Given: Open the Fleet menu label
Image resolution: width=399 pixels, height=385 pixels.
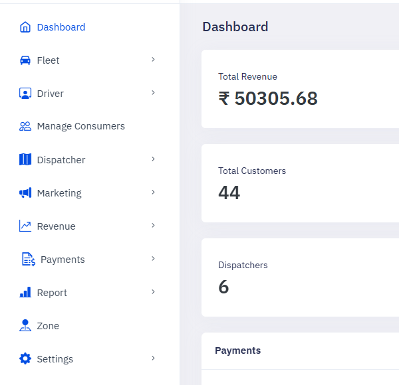Looking at the screenshot, I should point(48,60).
